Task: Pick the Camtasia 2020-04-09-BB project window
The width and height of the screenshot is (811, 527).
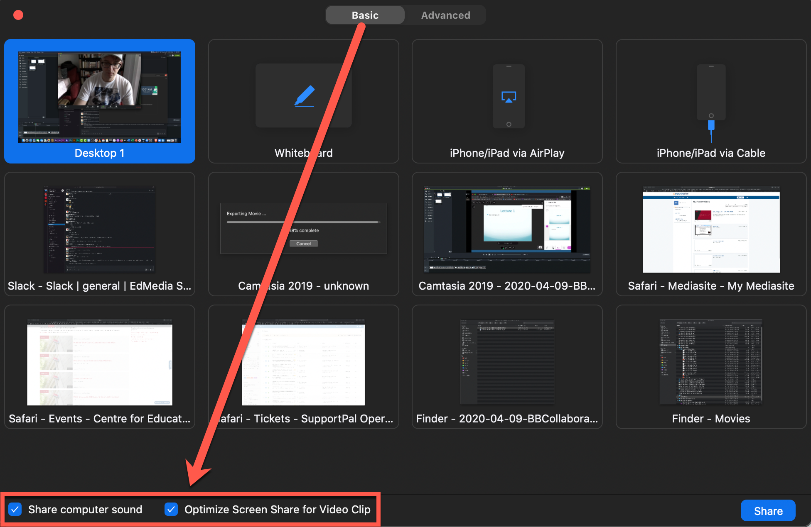Action: (507, 229)
